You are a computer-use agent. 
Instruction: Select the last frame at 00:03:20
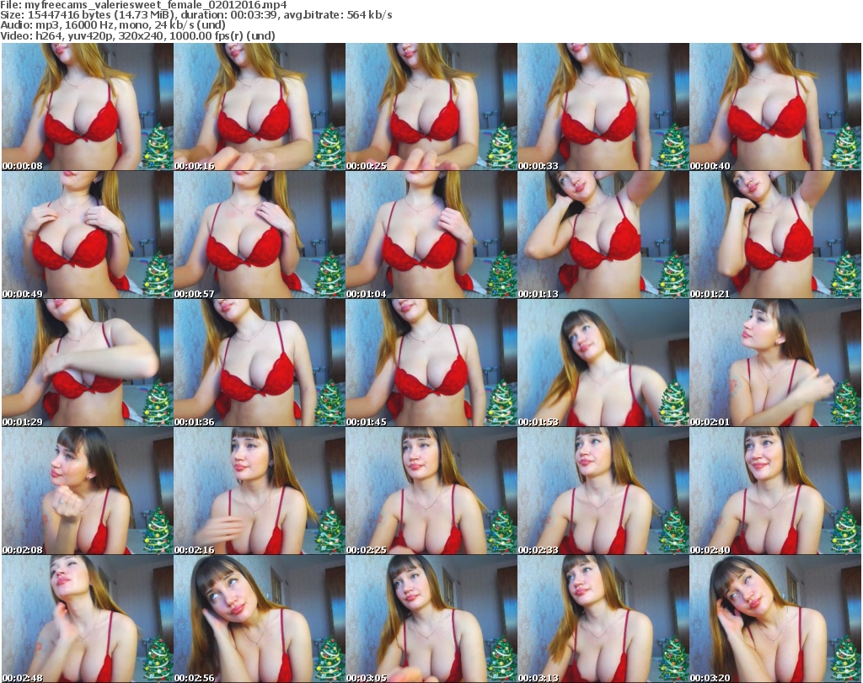click(x=775, y=619)
